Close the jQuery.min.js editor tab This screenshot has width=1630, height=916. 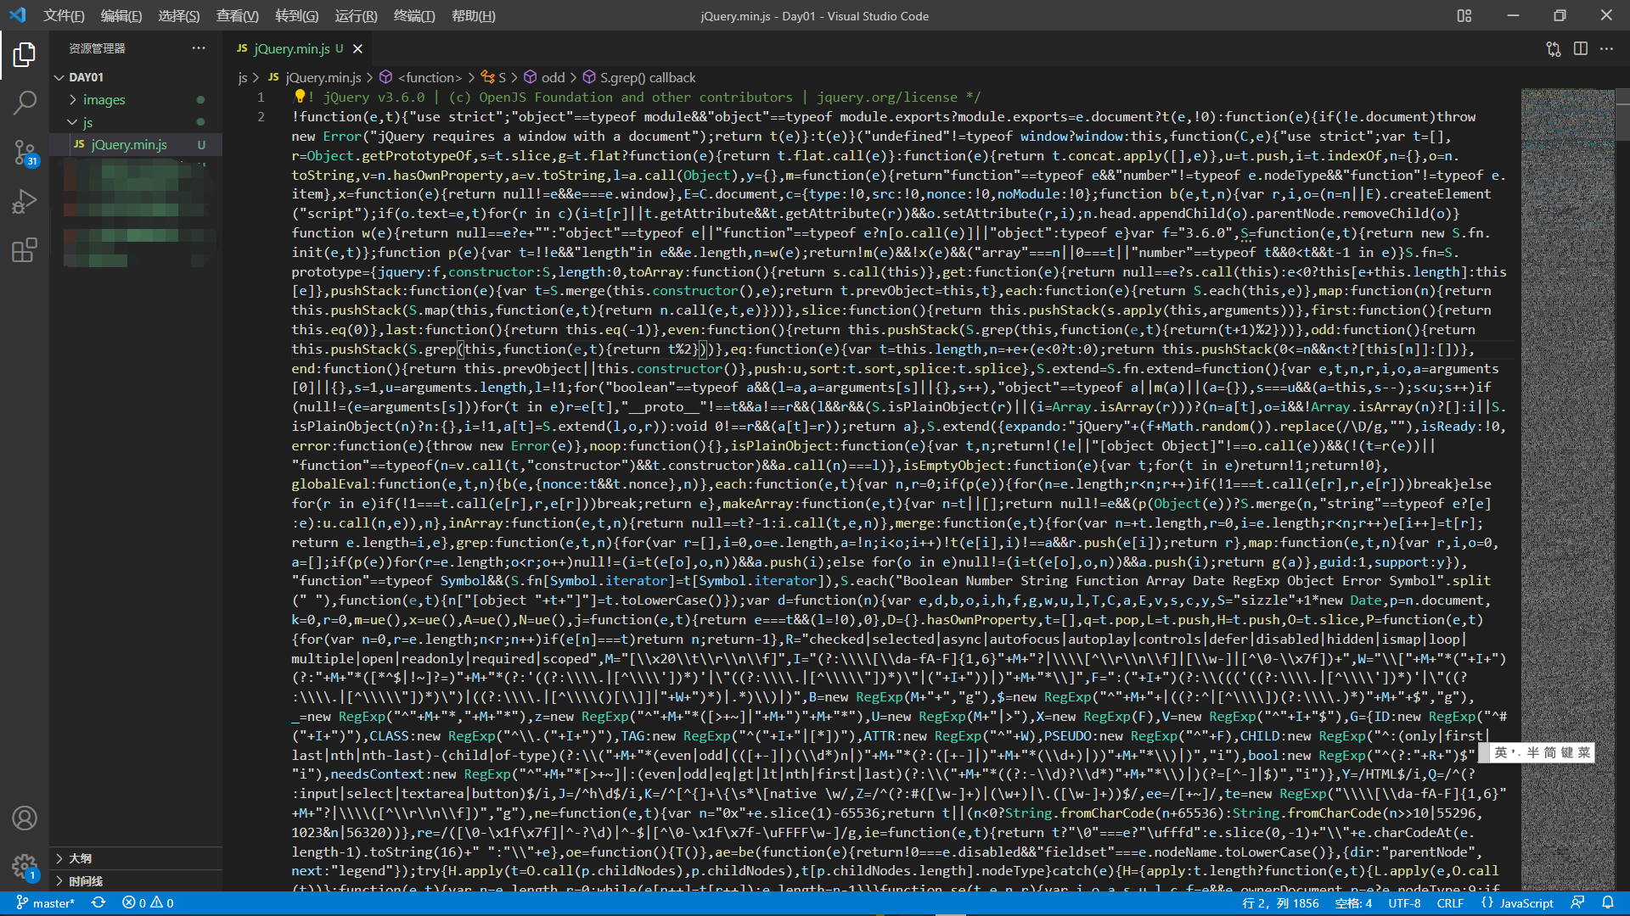tap(358, 49)
